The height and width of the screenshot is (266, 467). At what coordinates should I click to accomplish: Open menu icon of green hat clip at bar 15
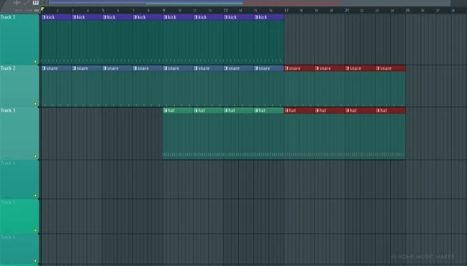(x=256, y=111)
